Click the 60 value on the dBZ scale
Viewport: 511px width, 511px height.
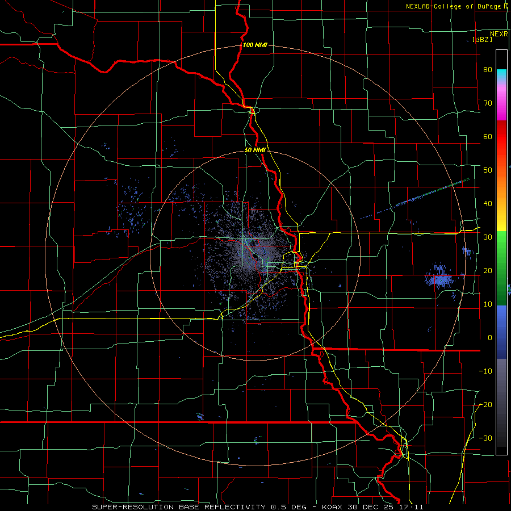(488, 136)
